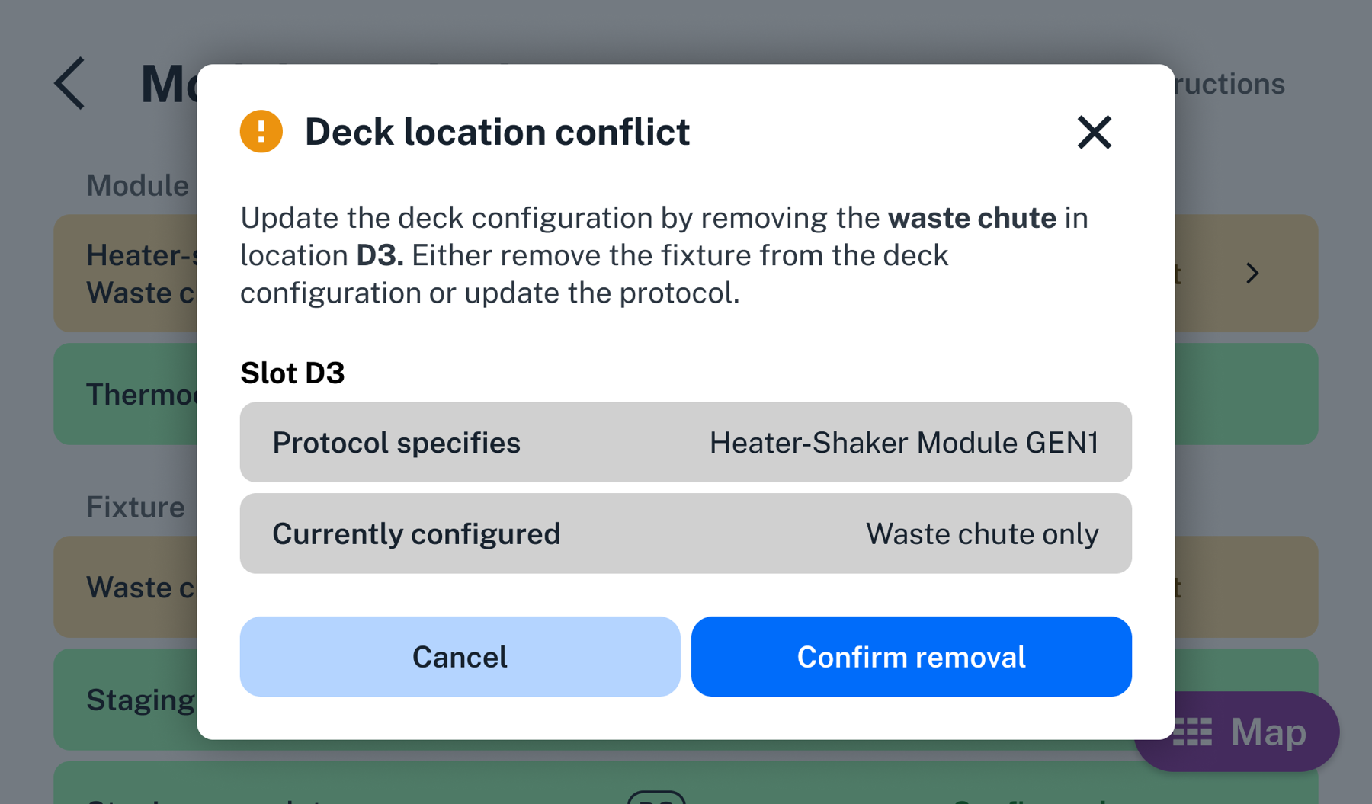Go back using the left arrow icon
The image size is (1372, 804).
(69, 84)
